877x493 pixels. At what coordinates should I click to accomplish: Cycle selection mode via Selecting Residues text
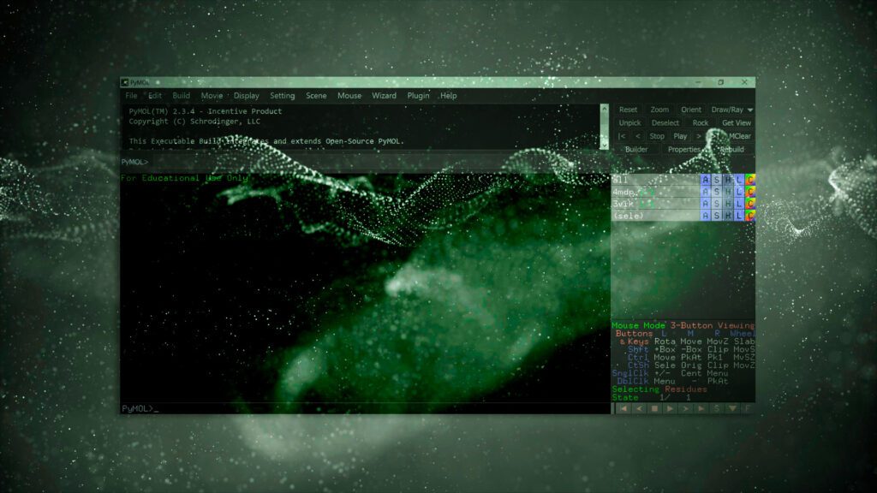click(659, 389)
